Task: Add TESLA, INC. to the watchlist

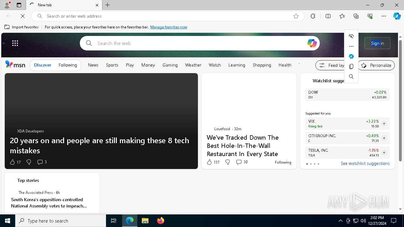Action: coord(384,153)
